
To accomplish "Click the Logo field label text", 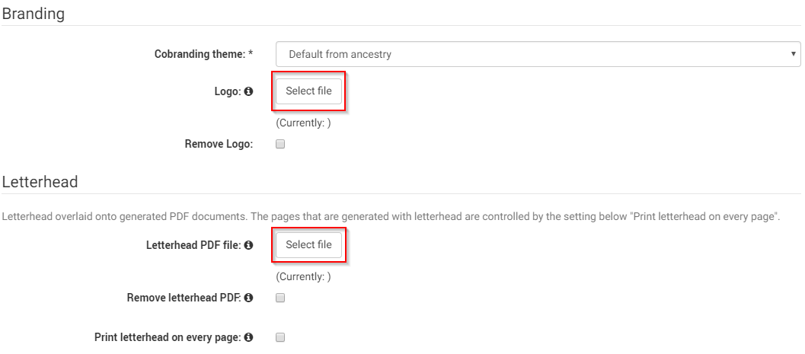I will [x=228, y=92].
